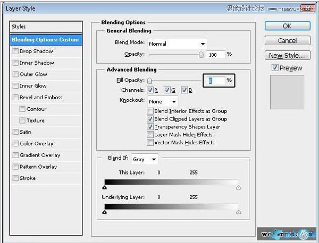Click the Opacity slider handle

coord(201,54)
